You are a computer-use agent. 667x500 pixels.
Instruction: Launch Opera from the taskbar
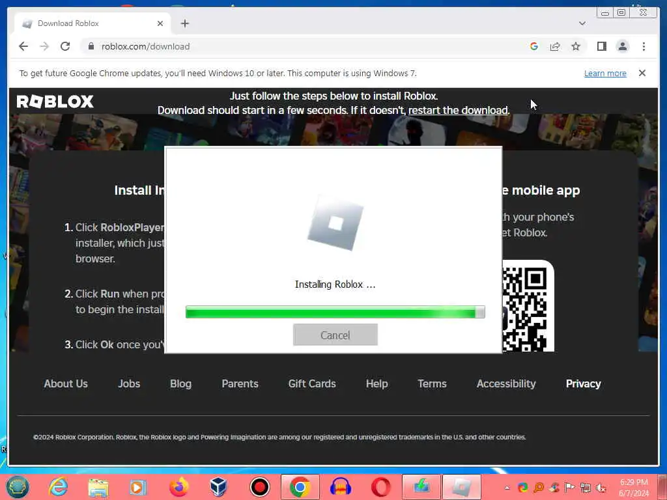pos(380,487)
